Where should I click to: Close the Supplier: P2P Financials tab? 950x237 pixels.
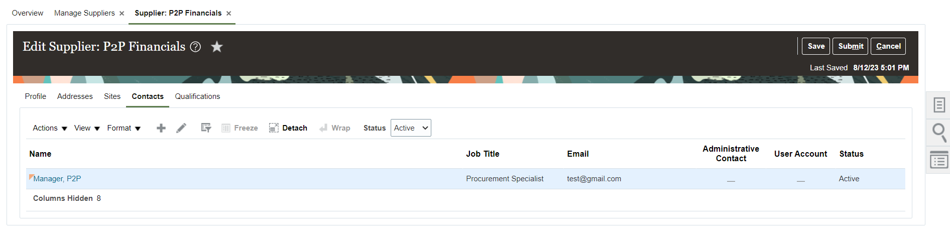point(228,14)
